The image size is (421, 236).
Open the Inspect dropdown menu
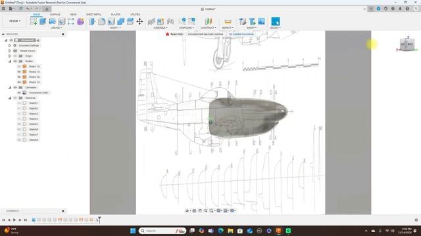point(228,28)
